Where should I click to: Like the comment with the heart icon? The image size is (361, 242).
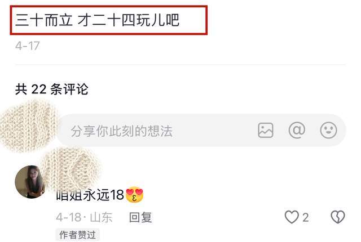click(292, 217)
